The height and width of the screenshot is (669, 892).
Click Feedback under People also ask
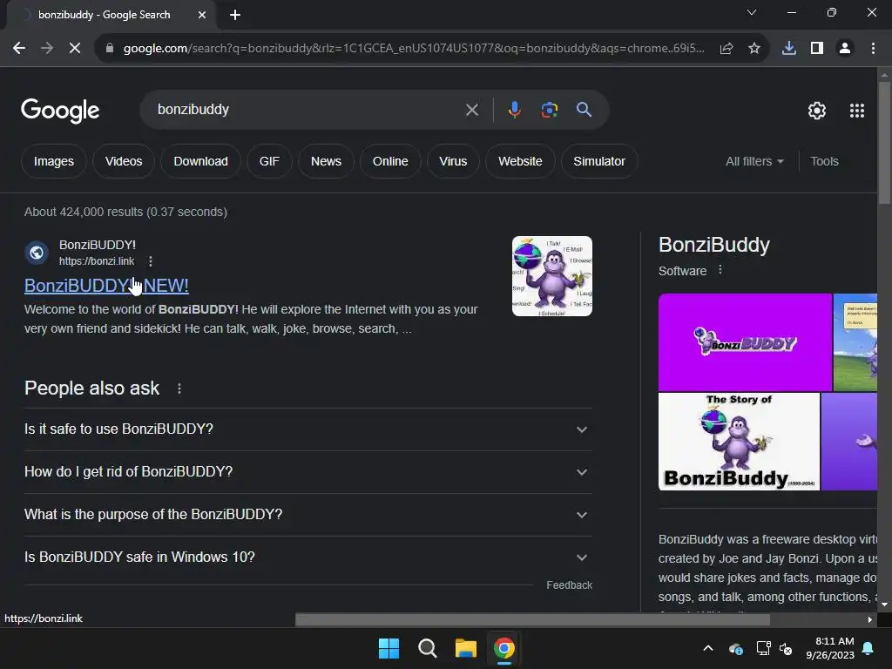point(569,585)
